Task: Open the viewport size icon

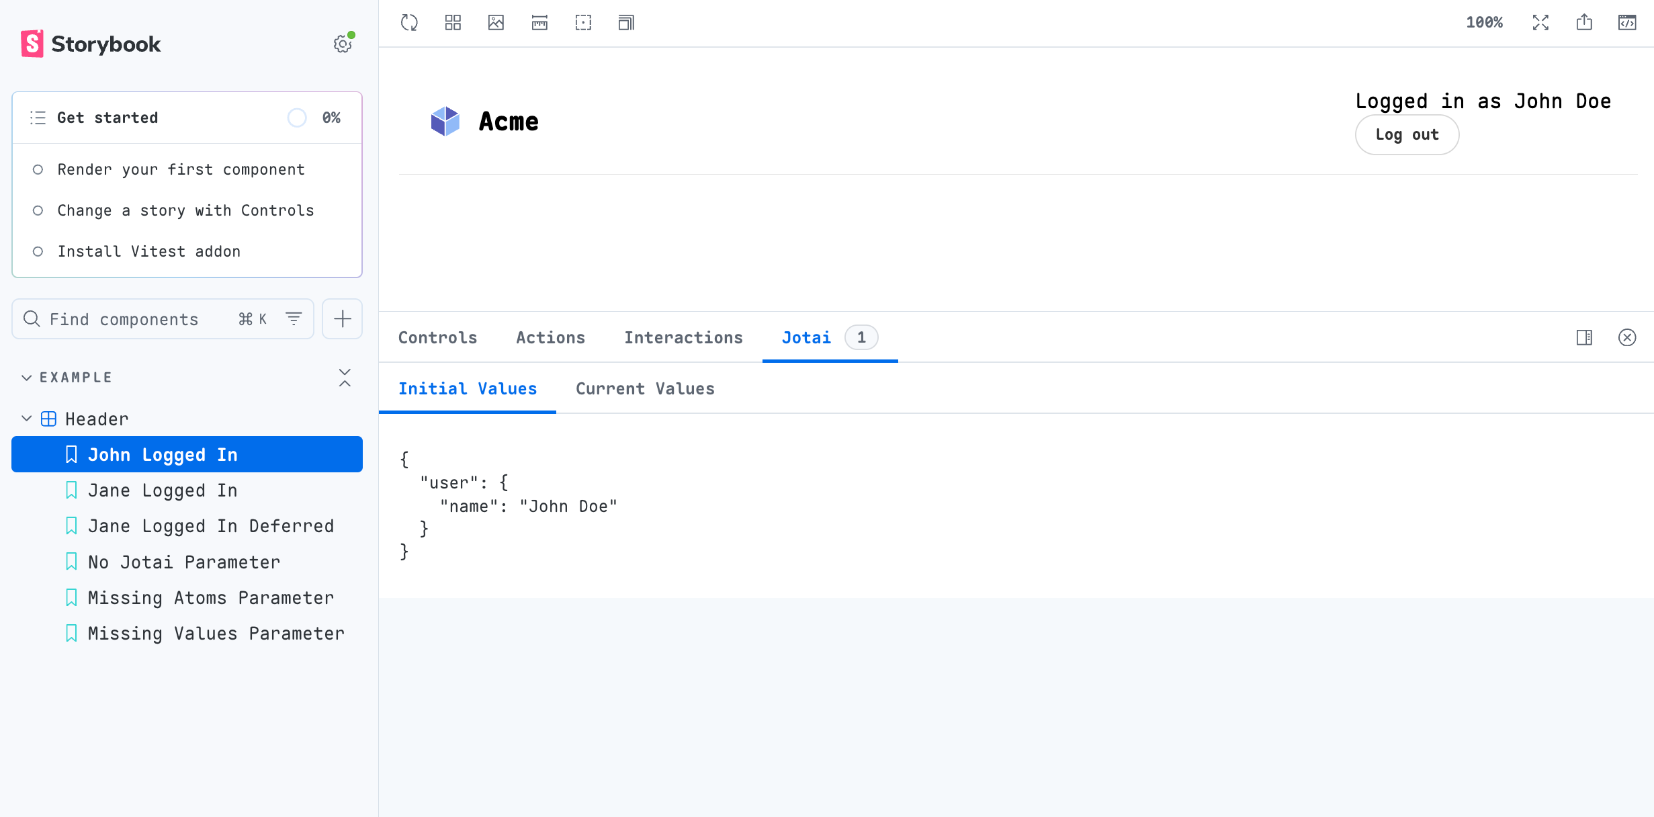Action: click(626, 23)
